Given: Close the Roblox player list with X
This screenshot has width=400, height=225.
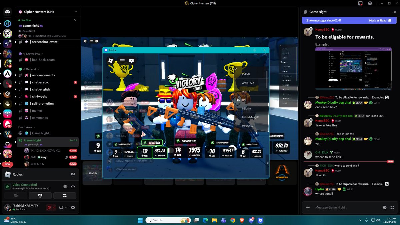Looking at the screenshot, I should (236, 69).
